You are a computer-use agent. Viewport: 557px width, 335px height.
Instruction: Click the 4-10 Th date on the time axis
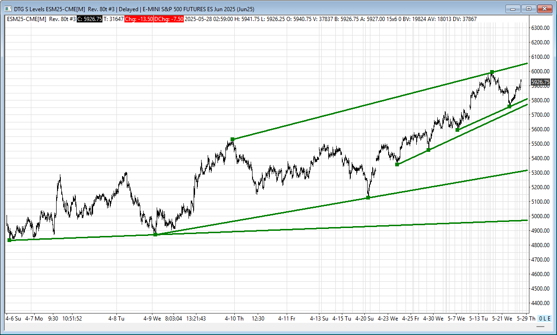(234, 319)
